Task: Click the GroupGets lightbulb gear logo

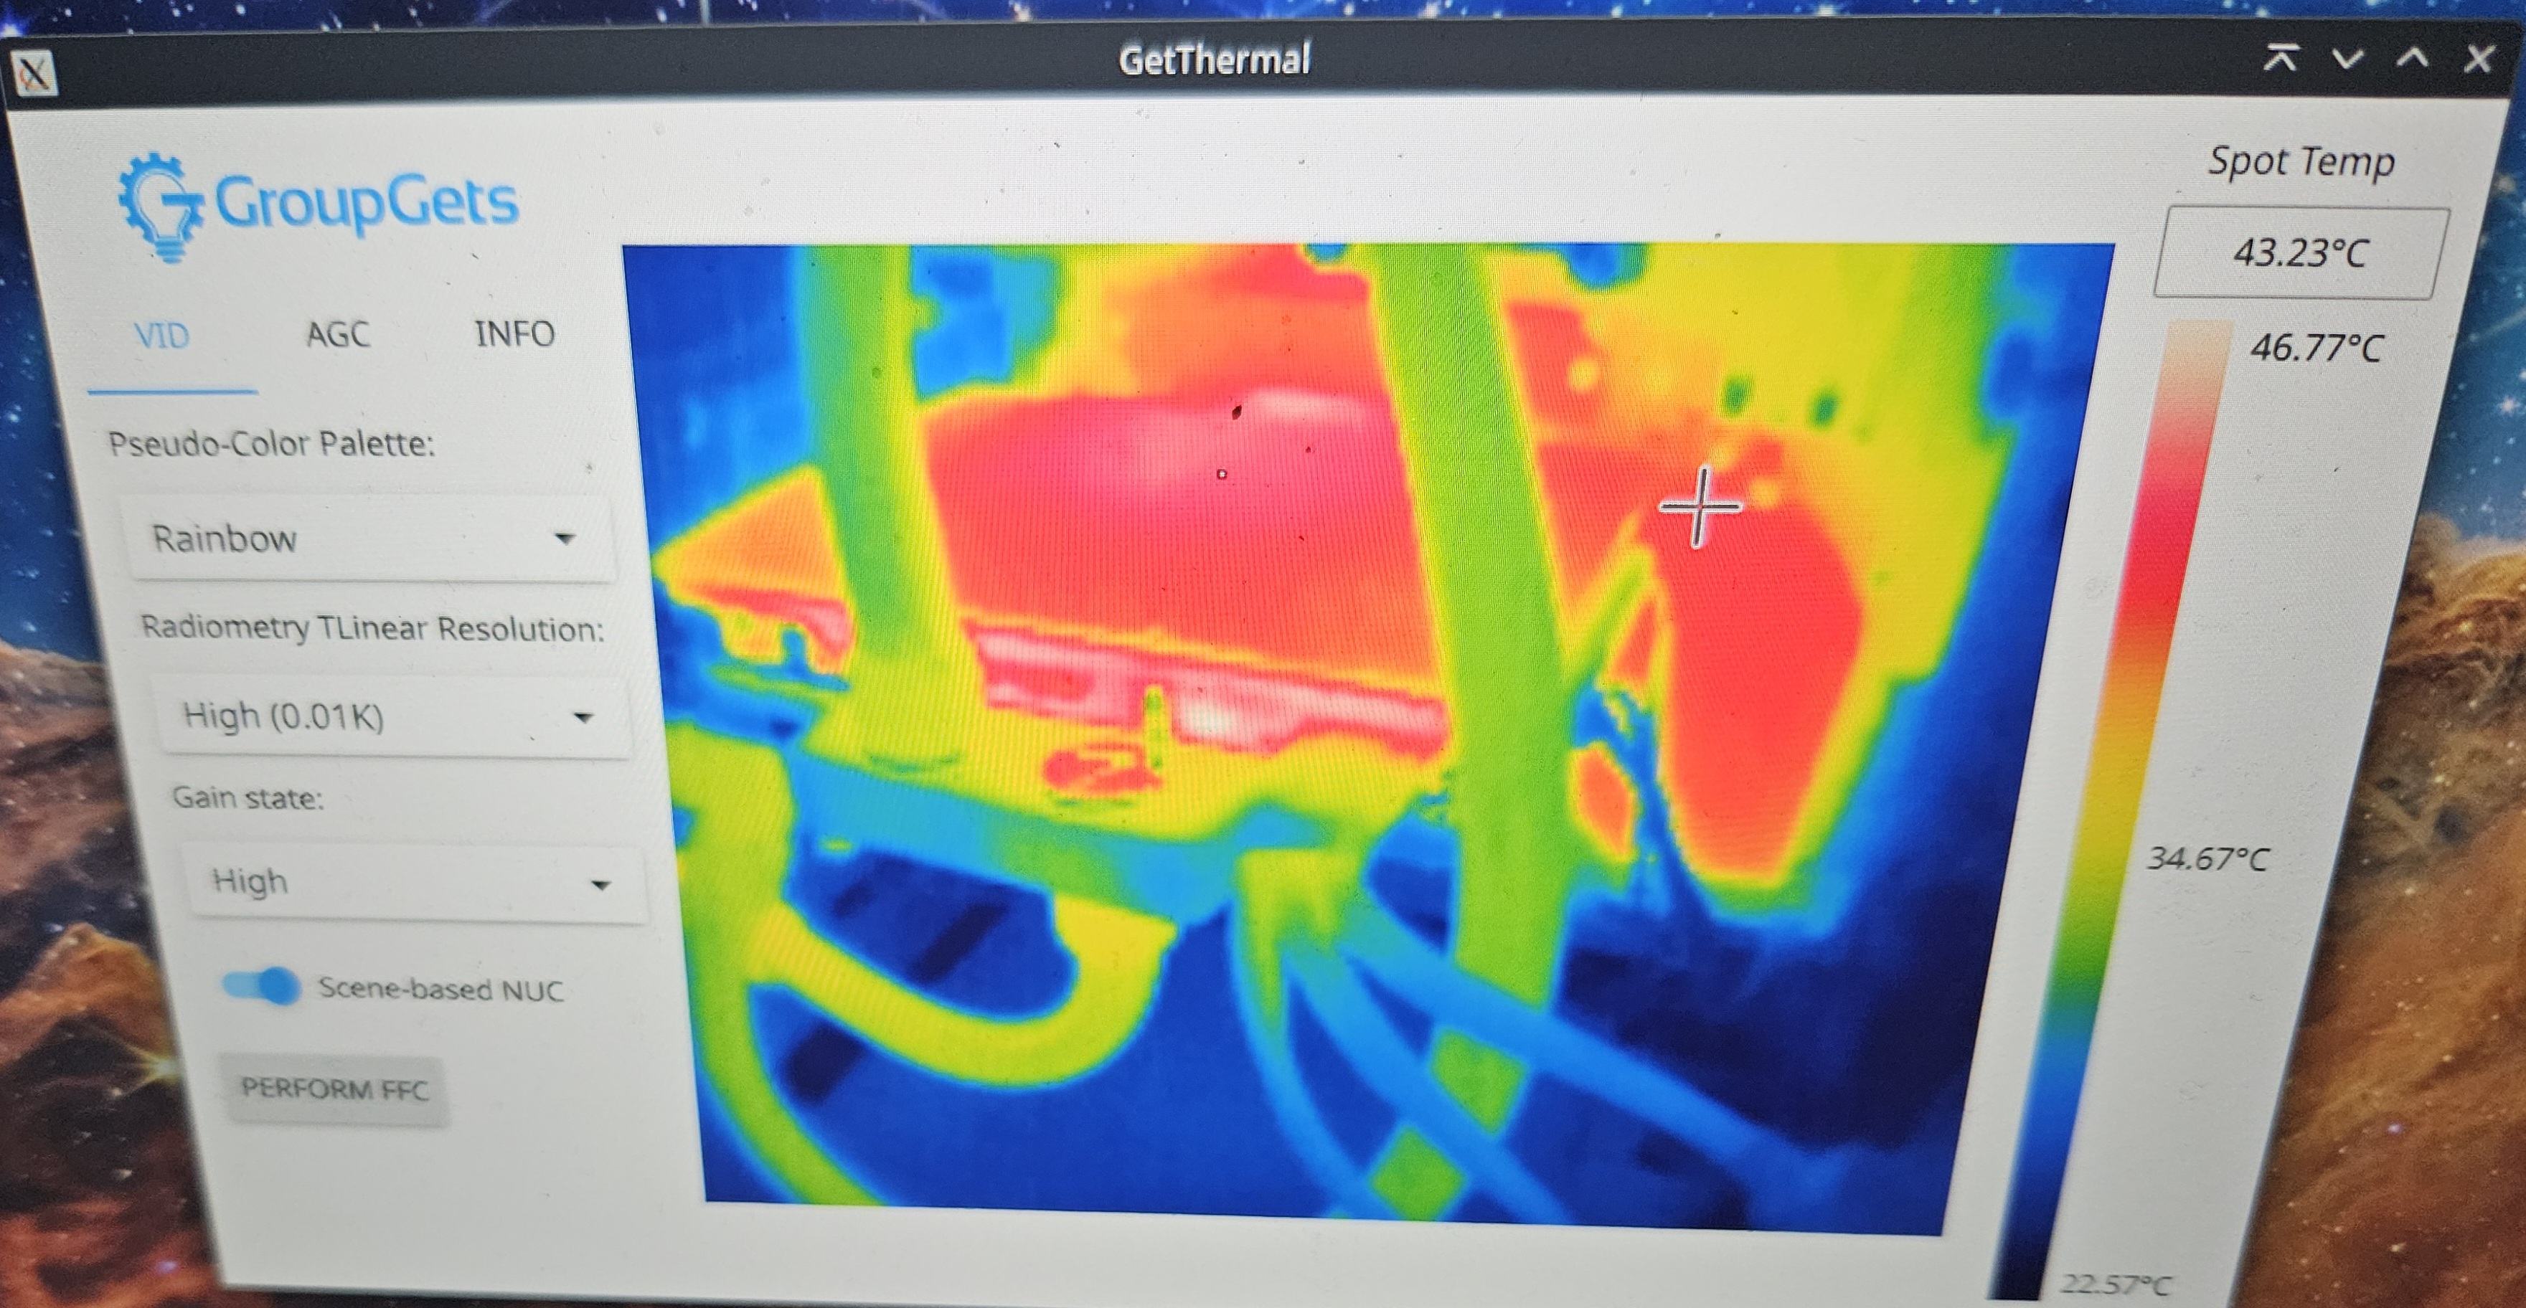Action: (x=162, y=206)
